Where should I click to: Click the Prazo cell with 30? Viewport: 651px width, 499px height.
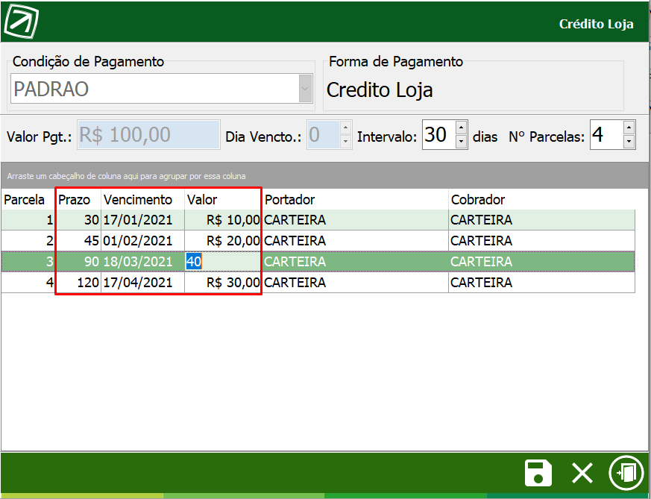[x=78, y=219]
